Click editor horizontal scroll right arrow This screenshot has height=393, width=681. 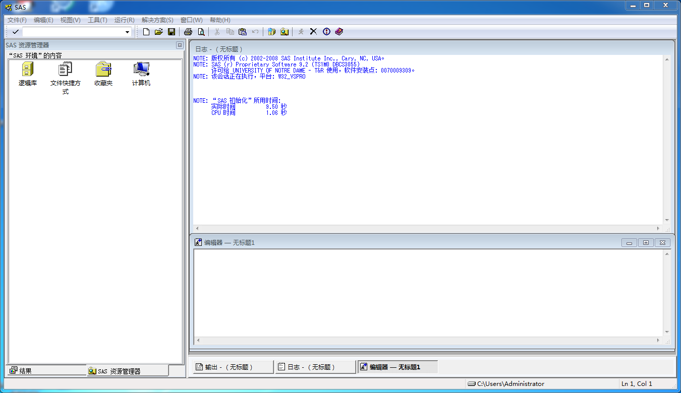point(658,340)
